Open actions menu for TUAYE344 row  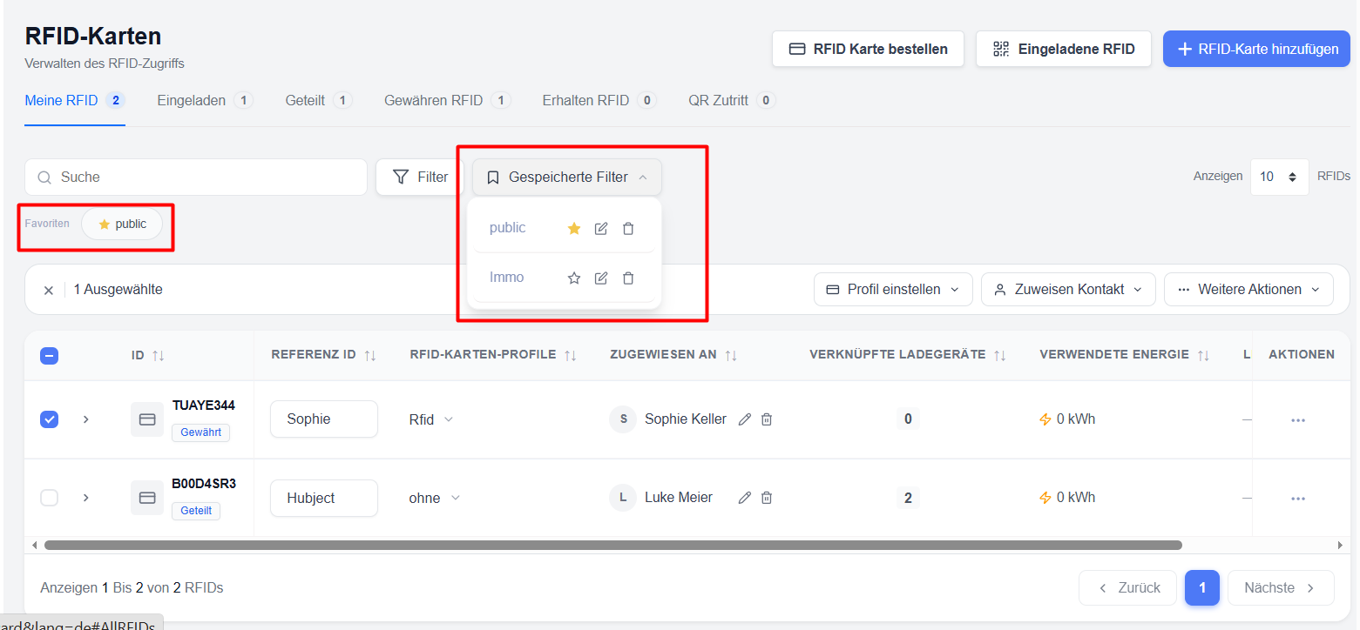click(1298, 420)
